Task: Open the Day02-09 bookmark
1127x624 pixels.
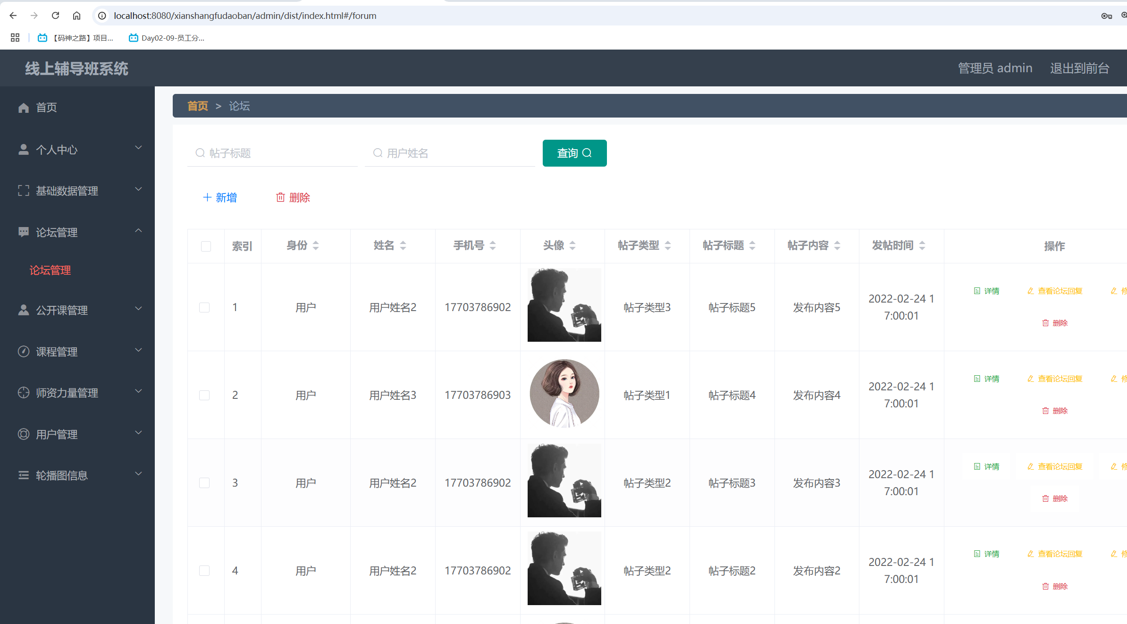Action: (x=167, y=38)
